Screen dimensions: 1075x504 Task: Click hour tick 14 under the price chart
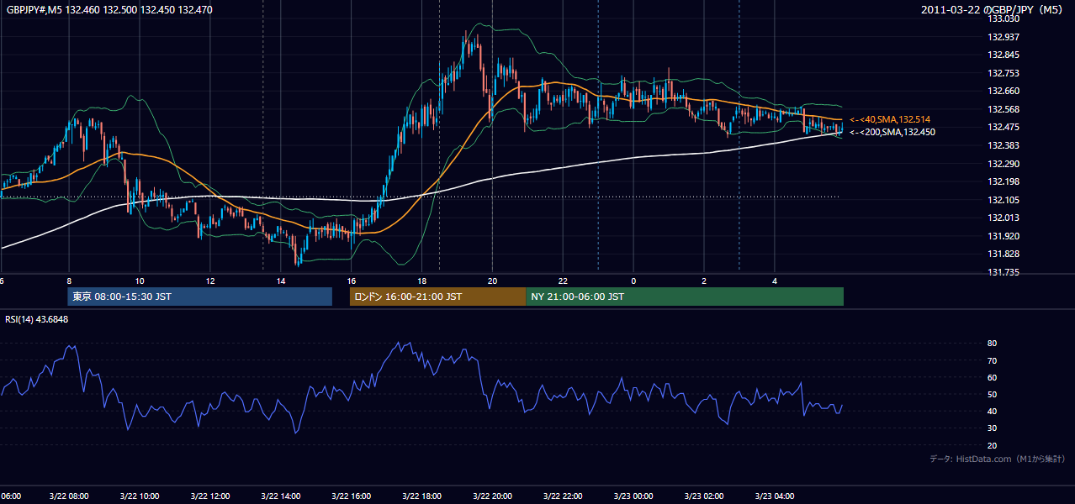[281, 281]
